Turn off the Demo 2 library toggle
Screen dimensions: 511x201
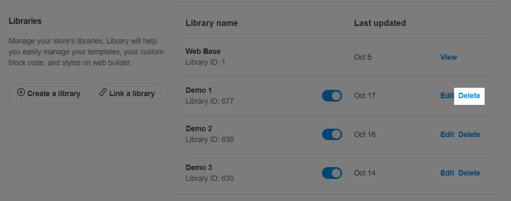pos(332,135)
